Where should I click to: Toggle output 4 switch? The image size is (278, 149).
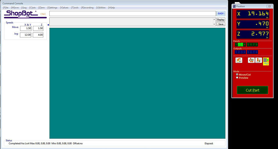pos(244,52)
